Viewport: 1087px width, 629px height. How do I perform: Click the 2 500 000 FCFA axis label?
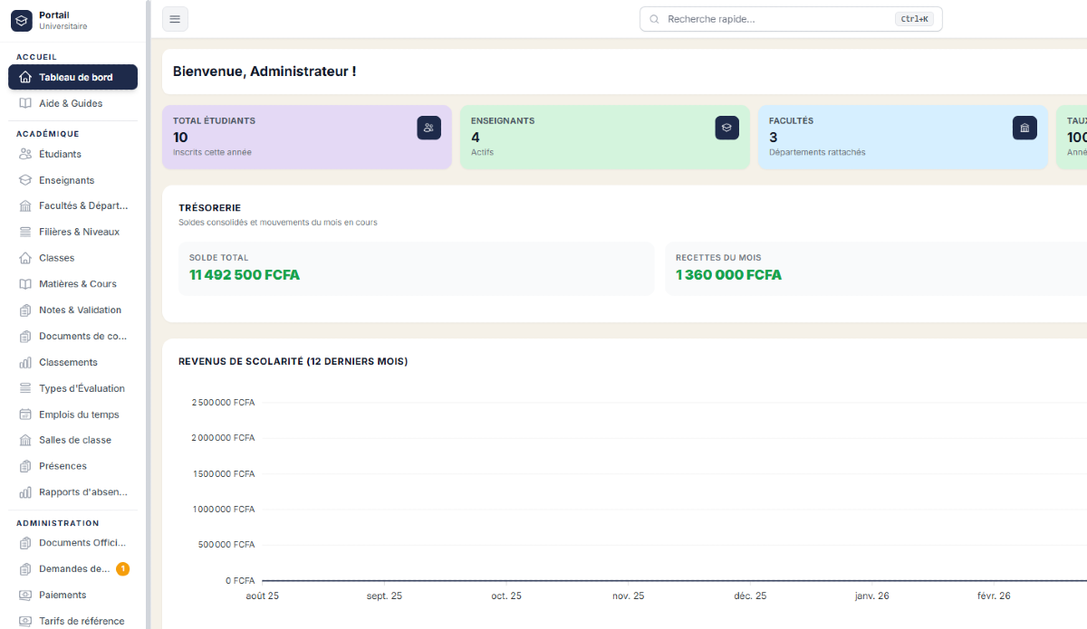pyautogui.click(x=223, y=402)
